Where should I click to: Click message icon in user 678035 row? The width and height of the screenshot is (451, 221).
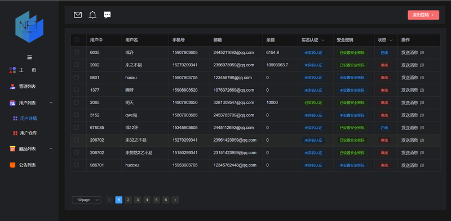coord(422,128)
